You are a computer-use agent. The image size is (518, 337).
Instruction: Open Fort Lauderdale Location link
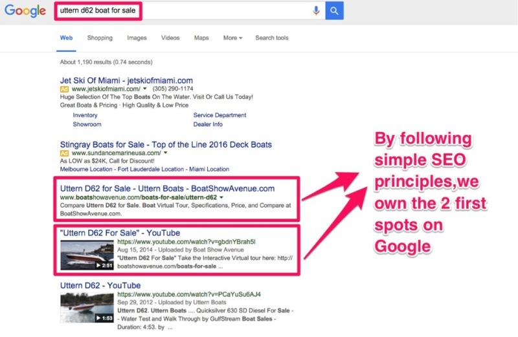coord(151,169)
